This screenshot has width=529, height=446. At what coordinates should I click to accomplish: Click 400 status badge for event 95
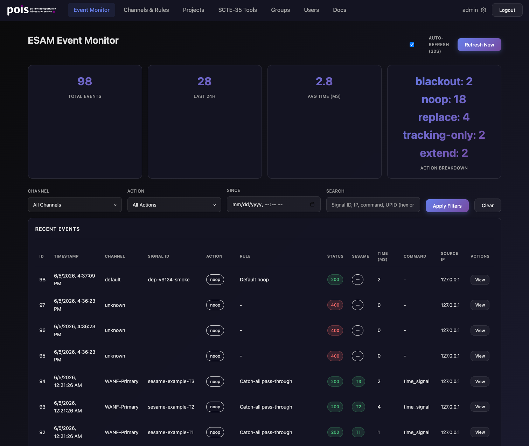tap(335, 356)
